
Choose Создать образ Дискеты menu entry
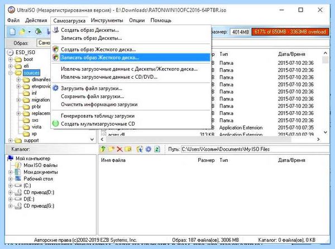point(131,30)
